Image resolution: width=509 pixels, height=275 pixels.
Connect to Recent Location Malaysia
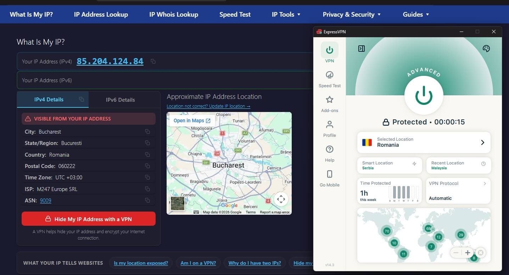pyautogui.click(x=459, y=165)
